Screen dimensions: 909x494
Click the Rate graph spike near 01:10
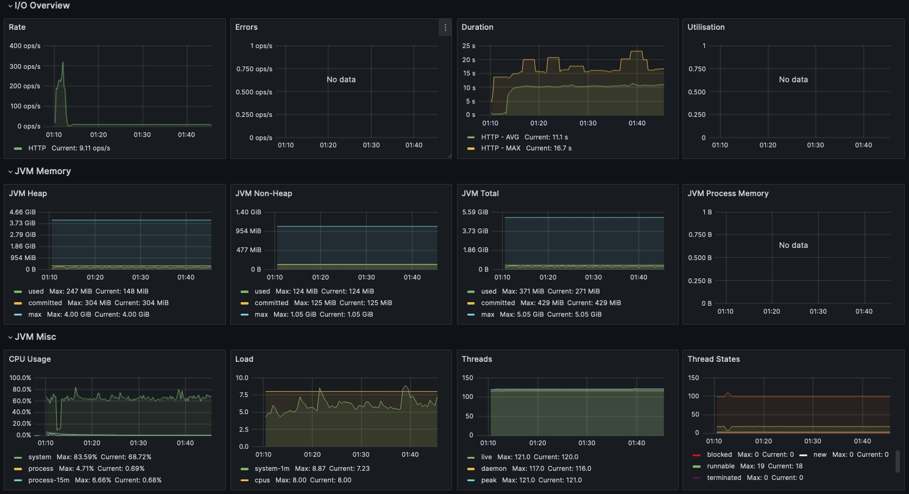[62, 62]
